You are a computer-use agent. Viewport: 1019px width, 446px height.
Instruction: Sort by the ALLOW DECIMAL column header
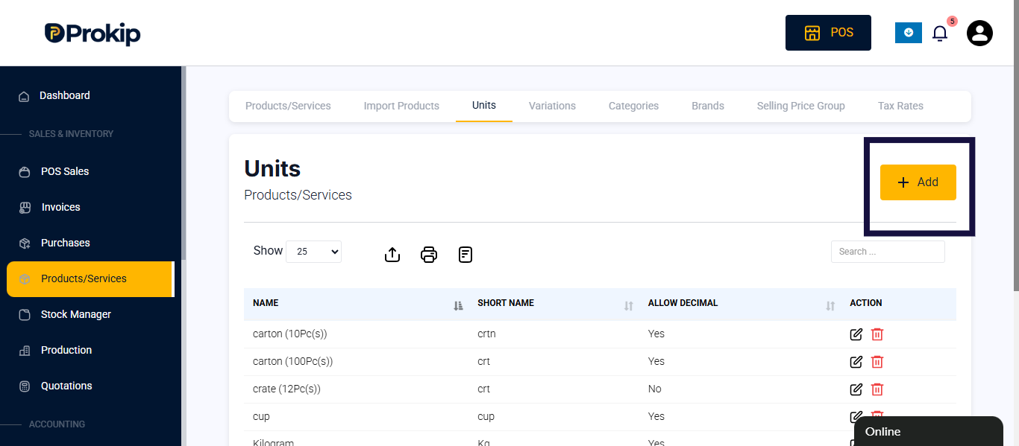point(740,304)
